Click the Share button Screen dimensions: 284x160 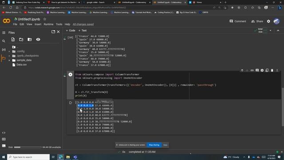click(257, 21)
